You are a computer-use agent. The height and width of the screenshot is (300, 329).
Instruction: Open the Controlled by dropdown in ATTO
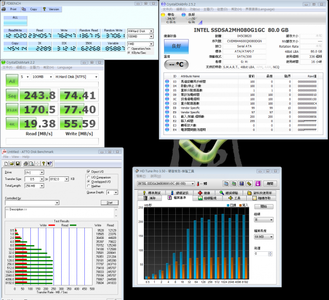pos(57,203)
